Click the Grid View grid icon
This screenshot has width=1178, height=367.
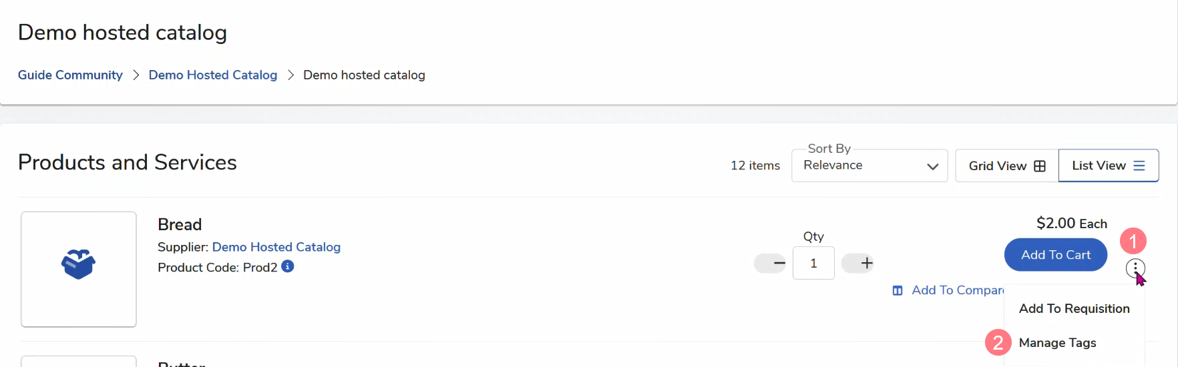point(1040,166)
